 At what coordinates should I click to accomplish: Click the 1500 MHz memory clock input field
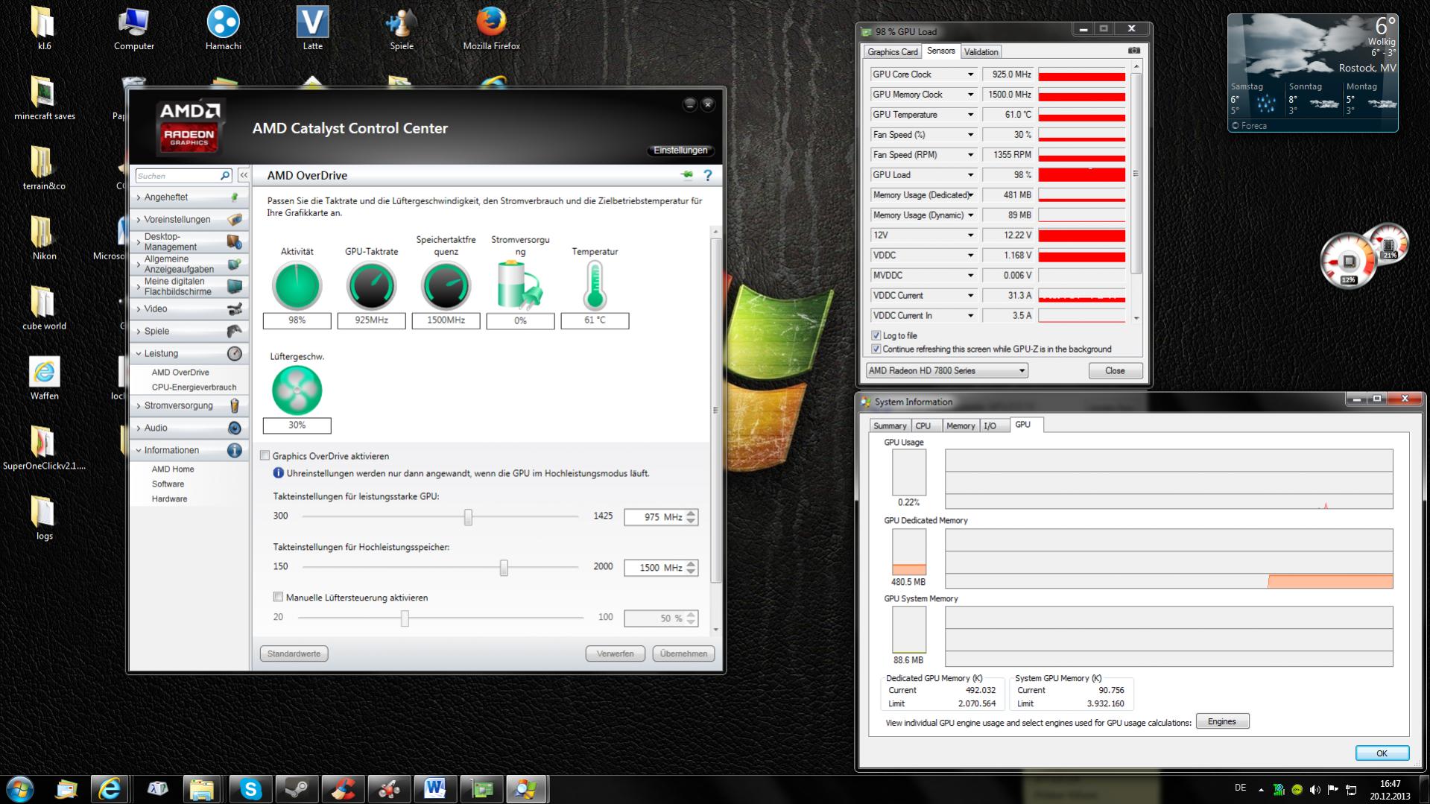(x=655, y=568)
